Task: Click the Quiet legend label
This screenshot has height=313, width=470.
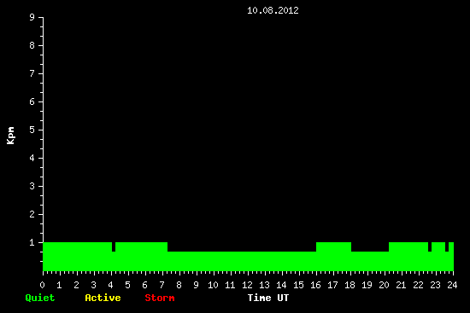Action: (x=40, y=298)
